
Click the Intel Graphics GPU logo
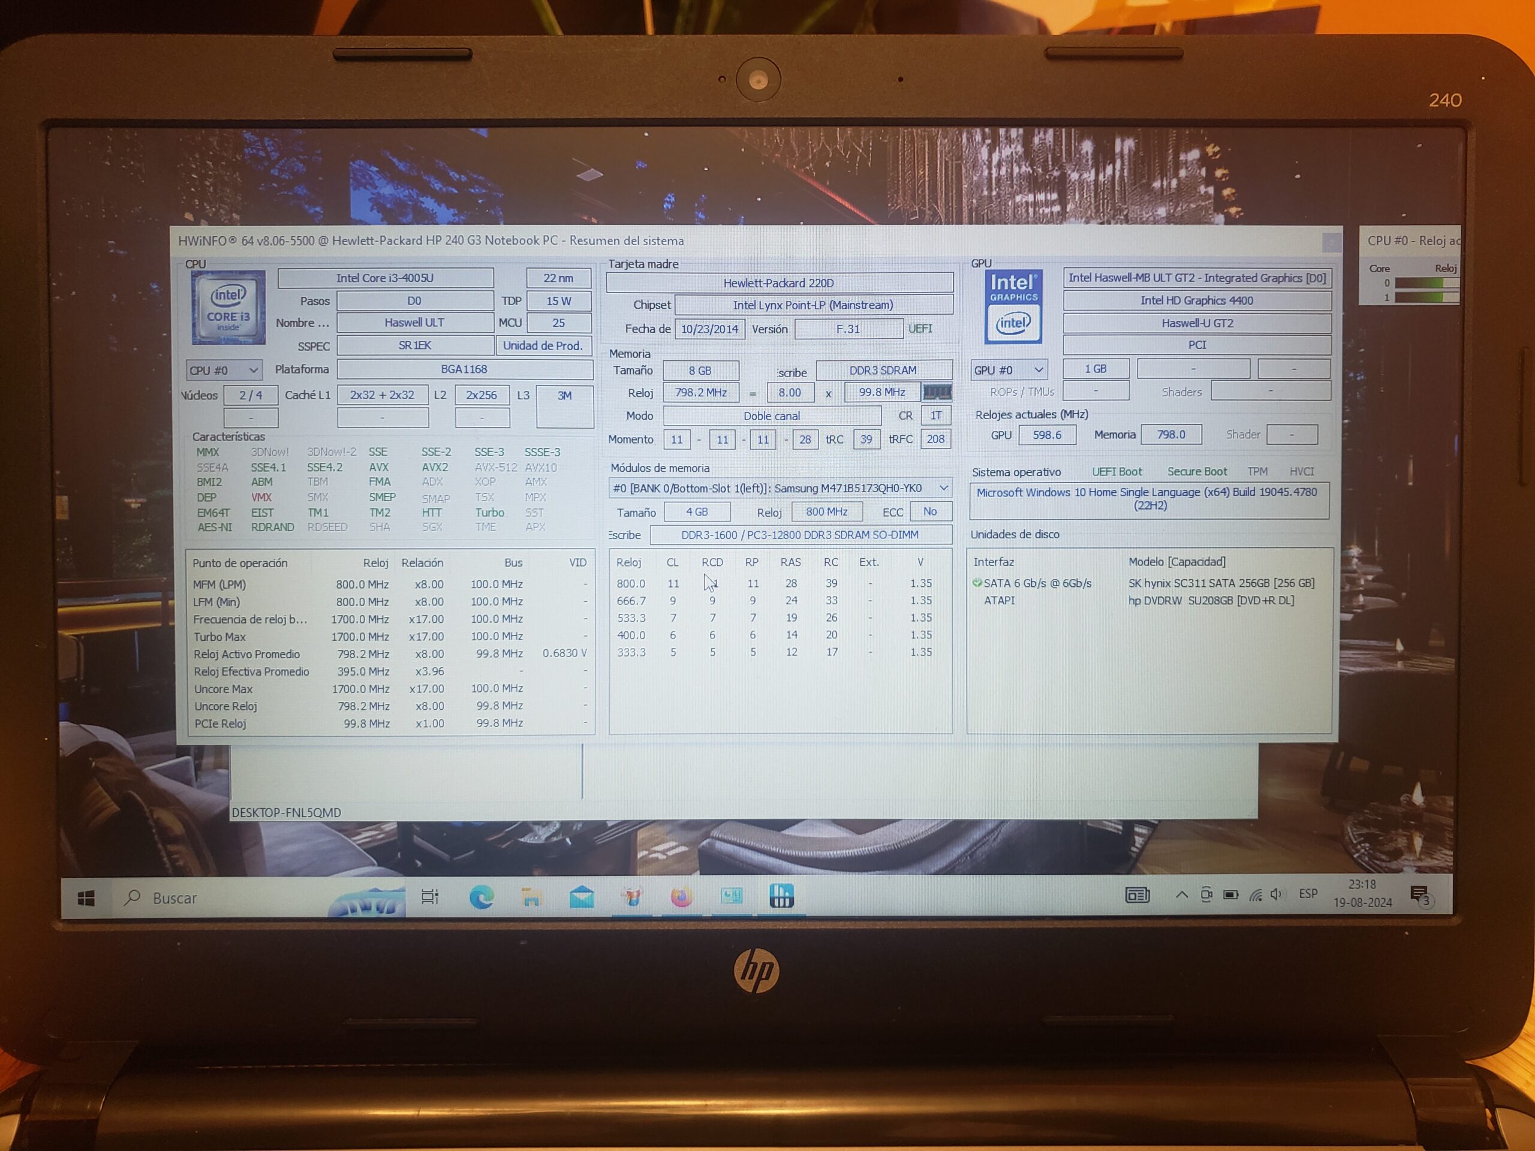(1013, 306)
